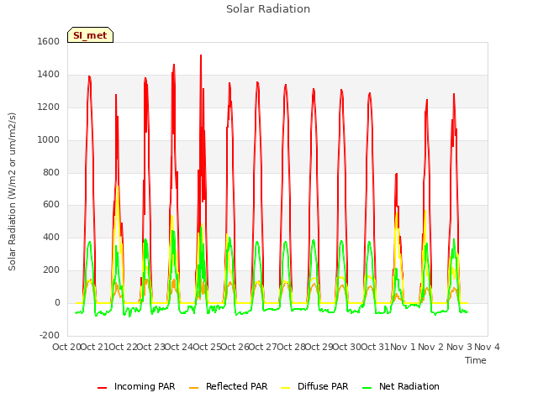Click the y-axis tick label 1200
The image size is (538, 403).
pos(49,107)
